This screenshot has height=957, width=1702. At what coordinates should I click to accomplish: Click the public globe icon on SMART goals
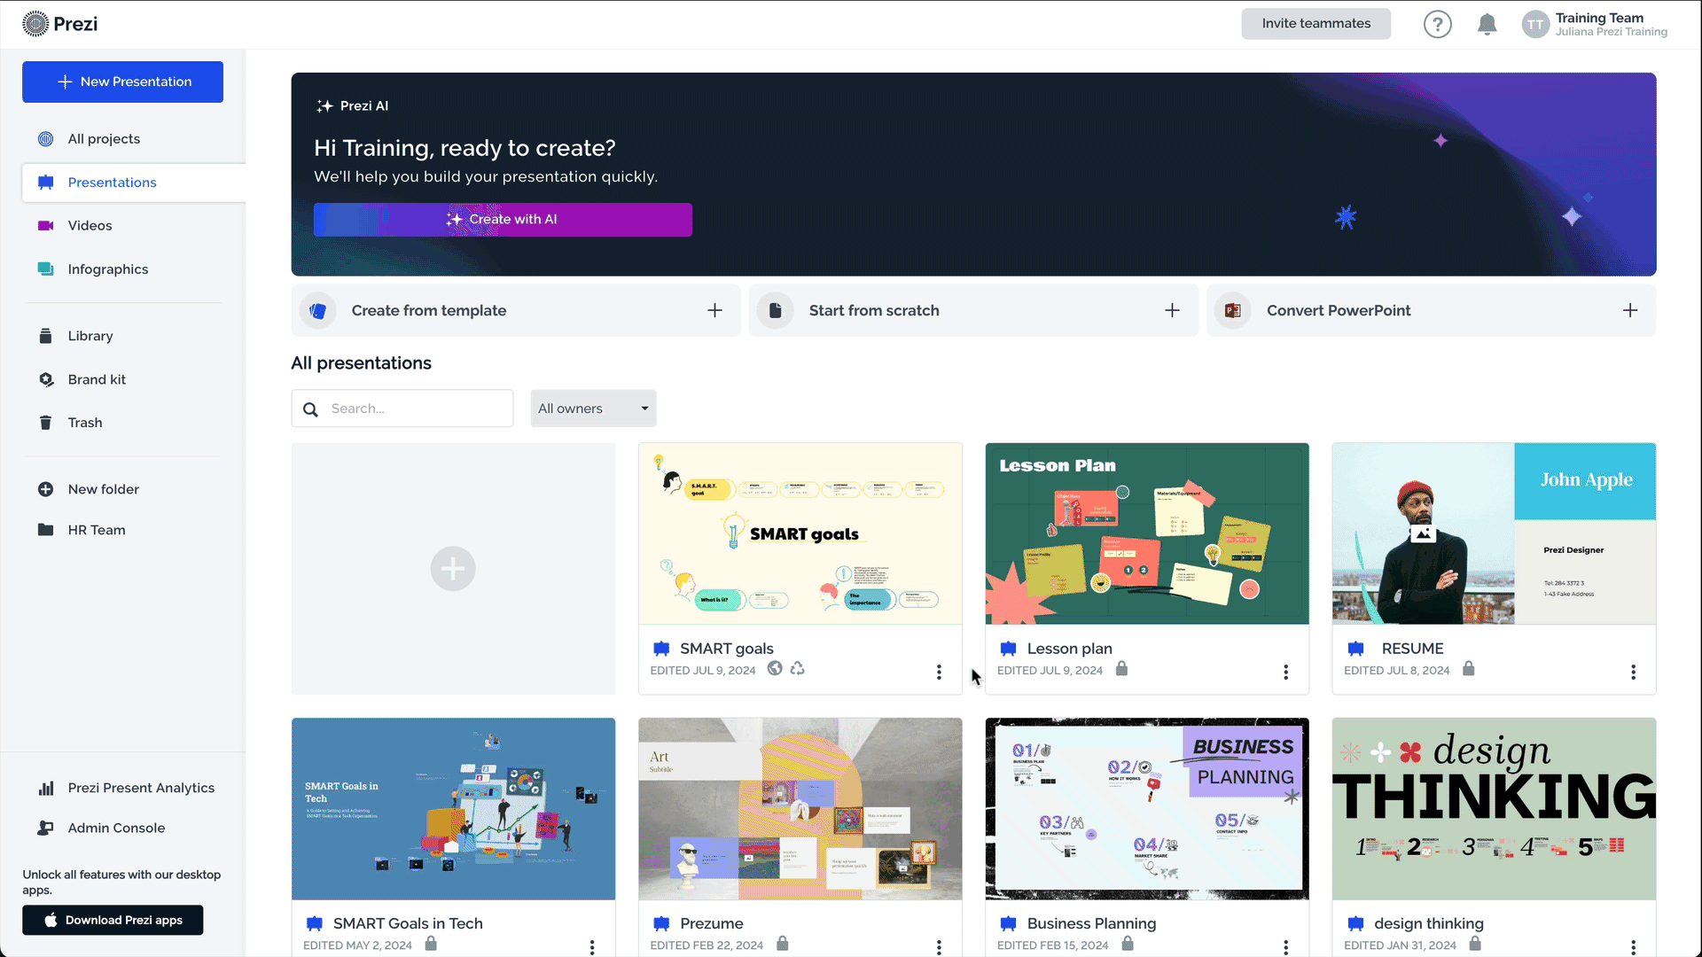point(775,669)
